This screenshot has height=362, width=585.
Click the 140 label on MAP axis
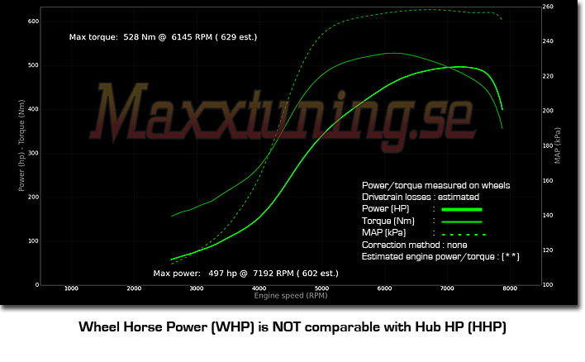pyautogui.click(x=548, y=216)
